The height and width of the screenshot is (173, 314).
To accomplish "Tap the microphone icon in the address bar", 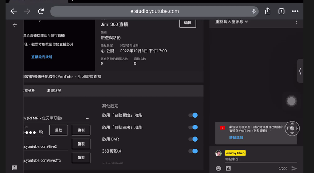I will click(x=254, y=11).
